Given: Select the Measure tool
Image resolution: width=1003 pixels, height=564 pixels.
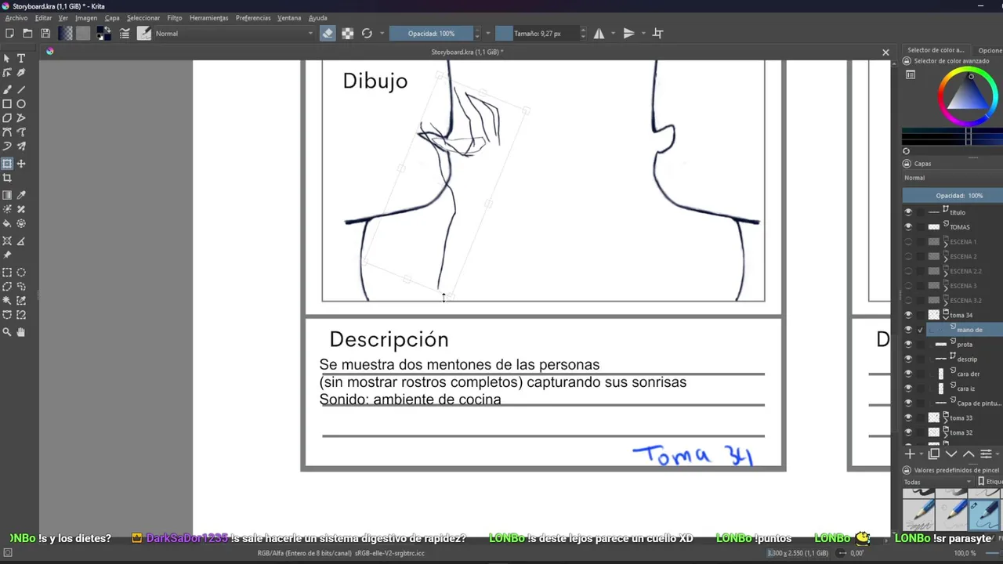Looking at the screenshot, I should [x=21, y=241].
